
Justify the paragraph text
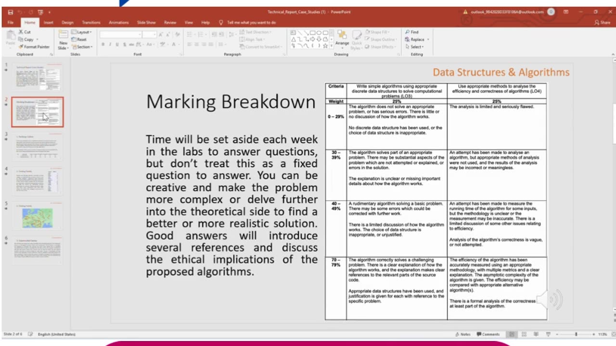coord(210,44)
